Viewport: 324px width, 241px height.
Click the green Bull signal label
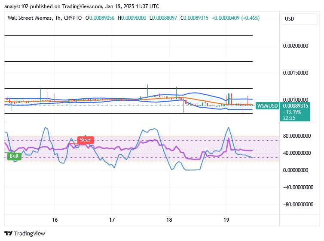point(14,156)
